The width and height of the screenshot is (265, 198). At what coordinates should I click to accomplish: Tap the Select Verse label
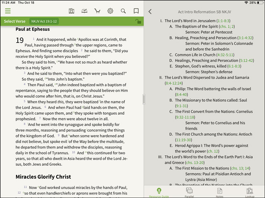pos(14,21)
